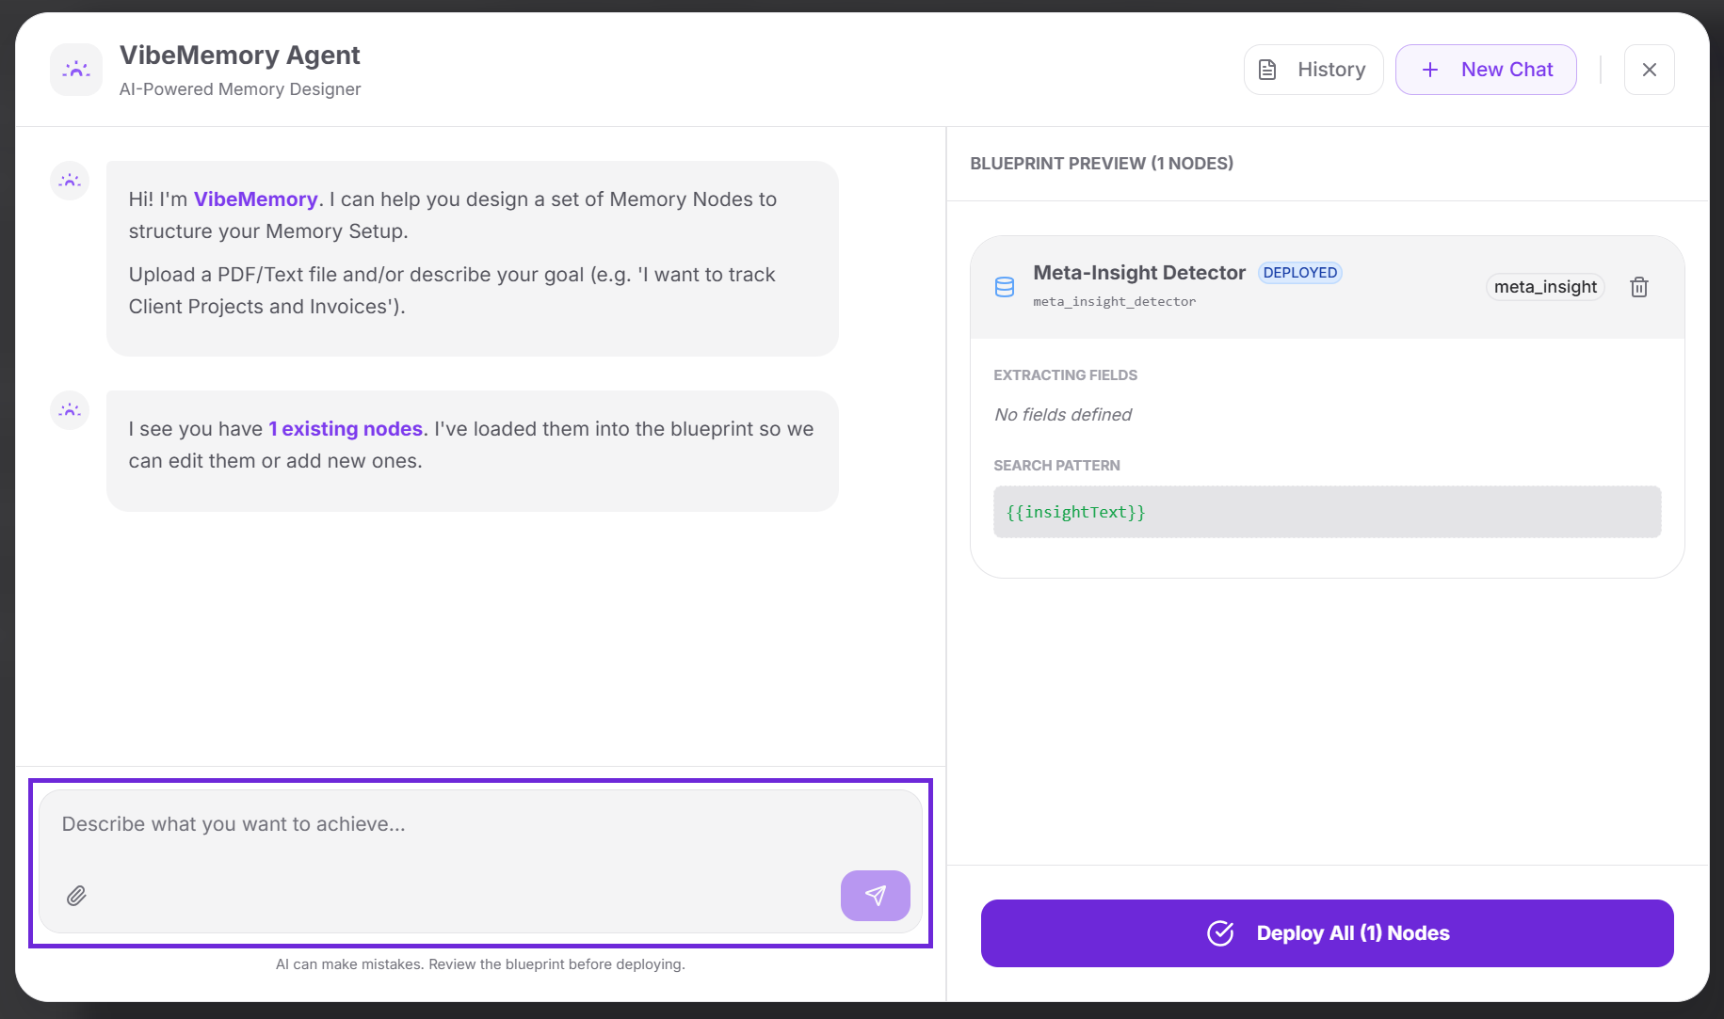Click the first message's assistant avatar icon
Screen dimensions: 1724x1019
pos(70,181)
